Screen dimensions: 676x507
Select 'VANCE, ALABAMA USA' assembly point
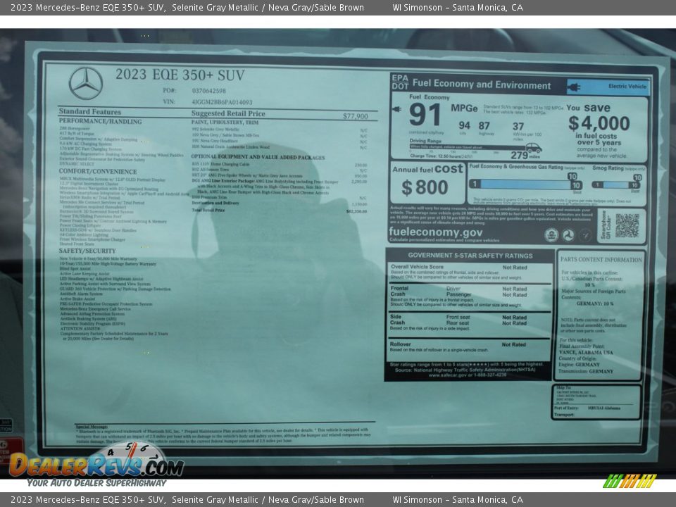586,352
